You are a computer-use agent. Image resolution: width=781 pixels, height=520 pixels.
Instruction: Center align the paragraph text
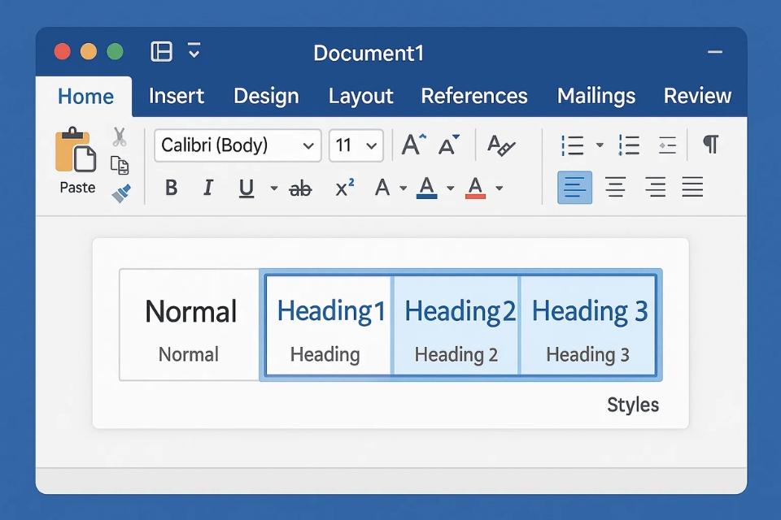(615, 188)
